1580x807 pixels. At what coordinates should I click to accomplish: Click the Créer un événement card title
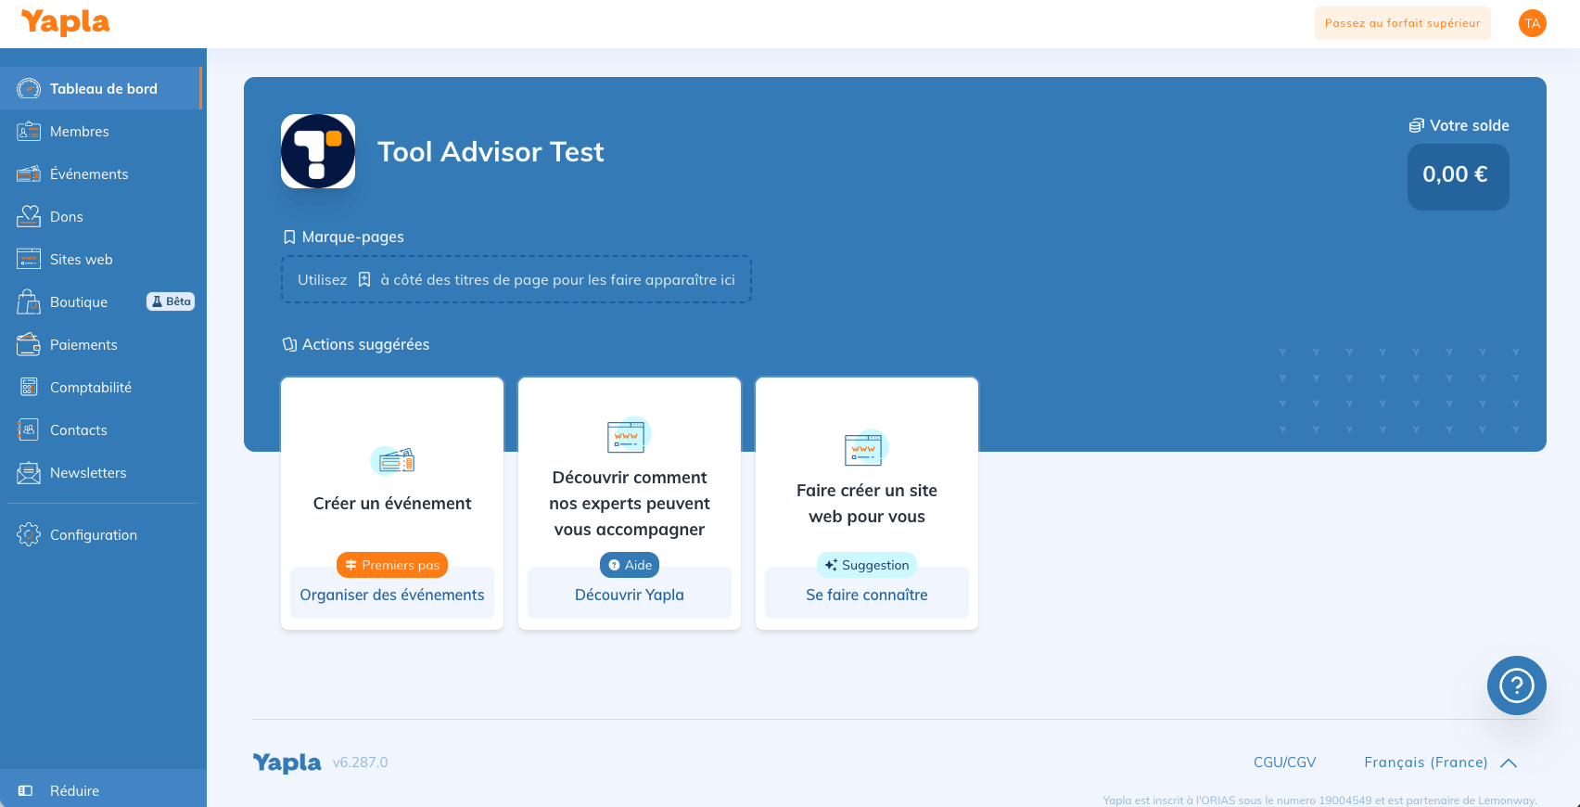point(392,504)
